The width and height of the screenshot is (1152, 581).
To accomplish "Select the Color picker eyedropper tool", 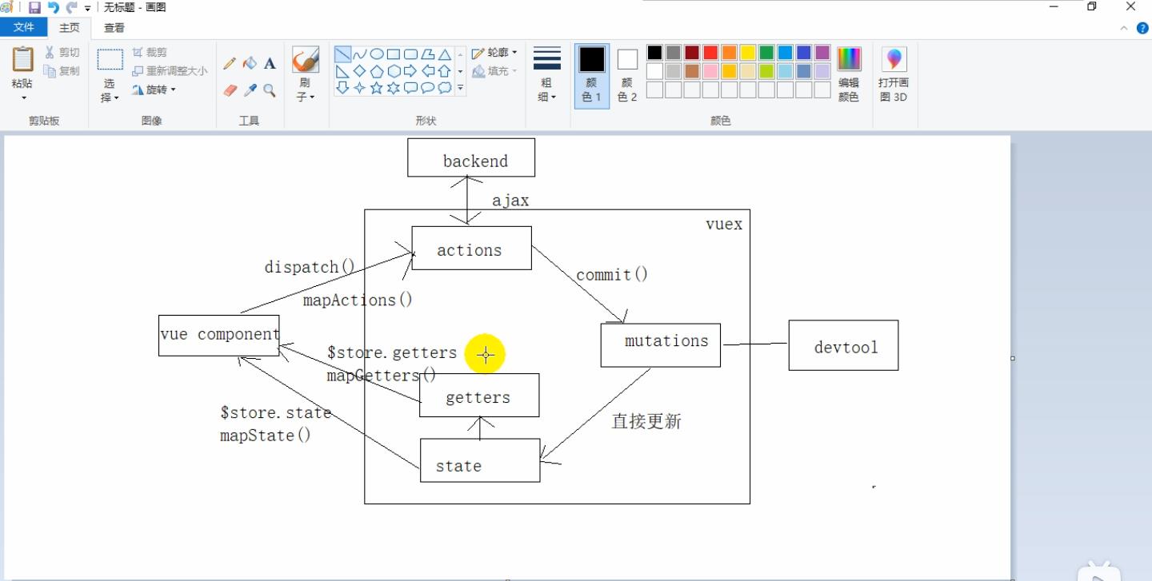I will click(x=250, y=90).
